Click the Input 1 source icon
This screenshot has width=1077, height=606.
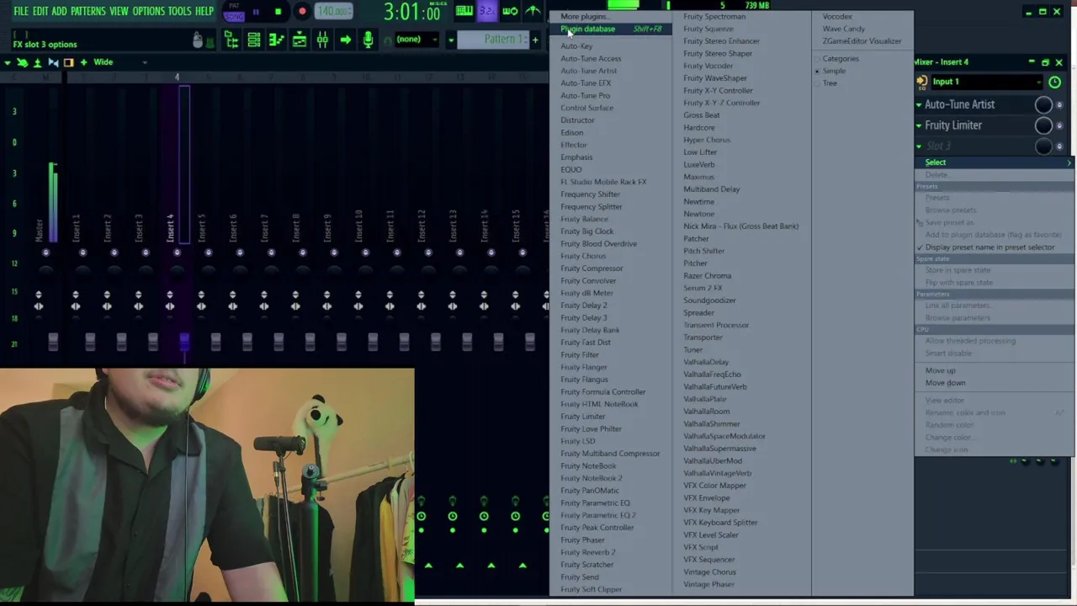(922, 82)
